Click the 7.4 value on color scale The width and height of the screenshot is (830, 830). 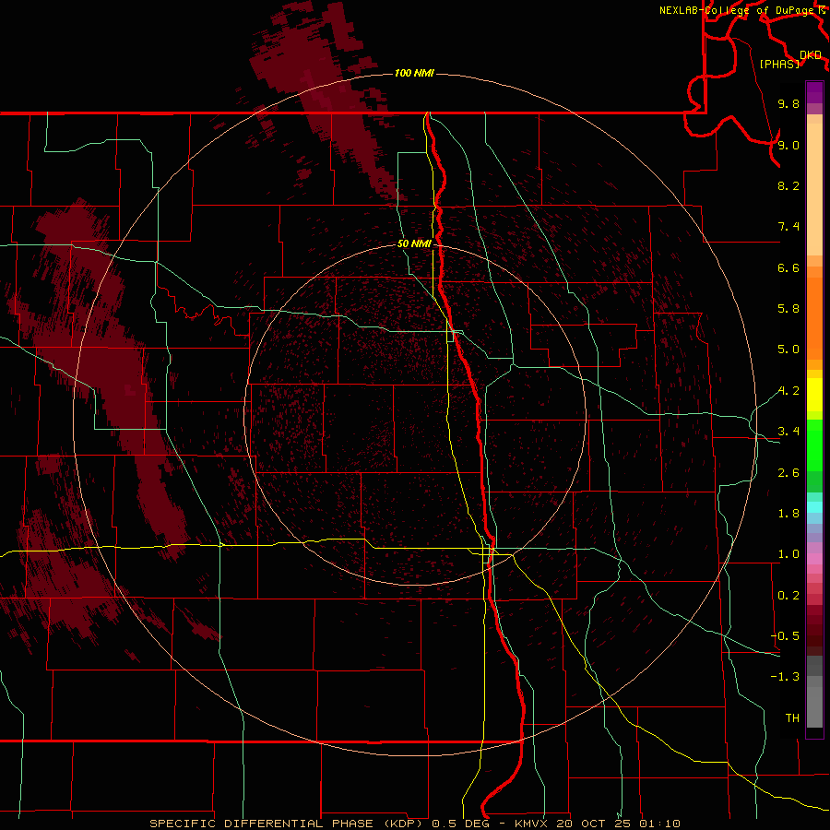tap(788, 227)
